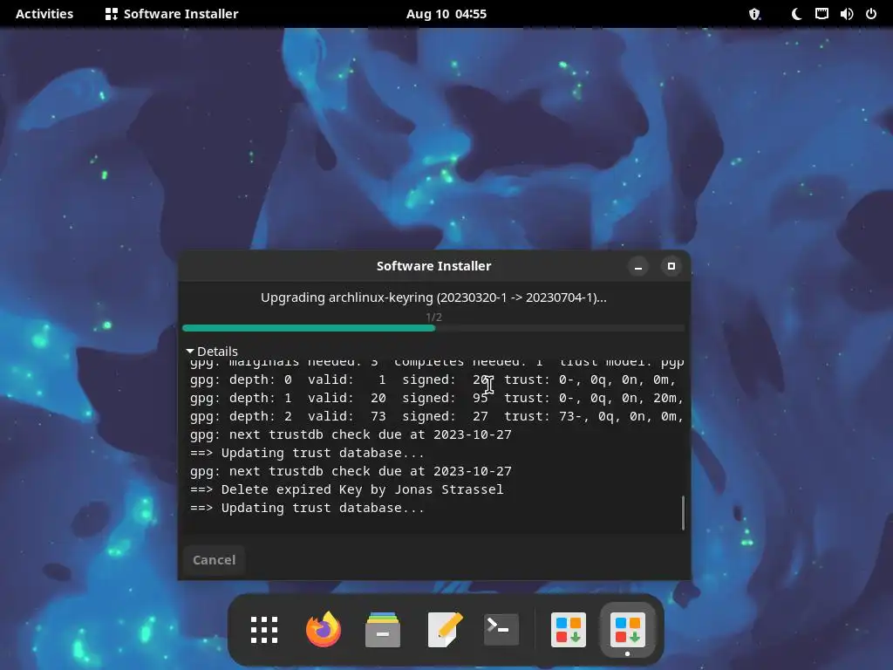893x670 pixels.
Task: Click the 'gpg: depth: 1' log line
Action: (436, 398)
